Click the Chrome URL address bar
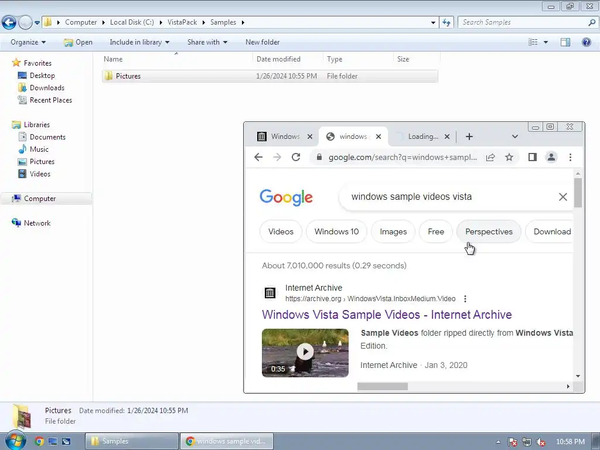Image resolution: width=600 pixels, height=450 pixels. (x=403, y=157)
